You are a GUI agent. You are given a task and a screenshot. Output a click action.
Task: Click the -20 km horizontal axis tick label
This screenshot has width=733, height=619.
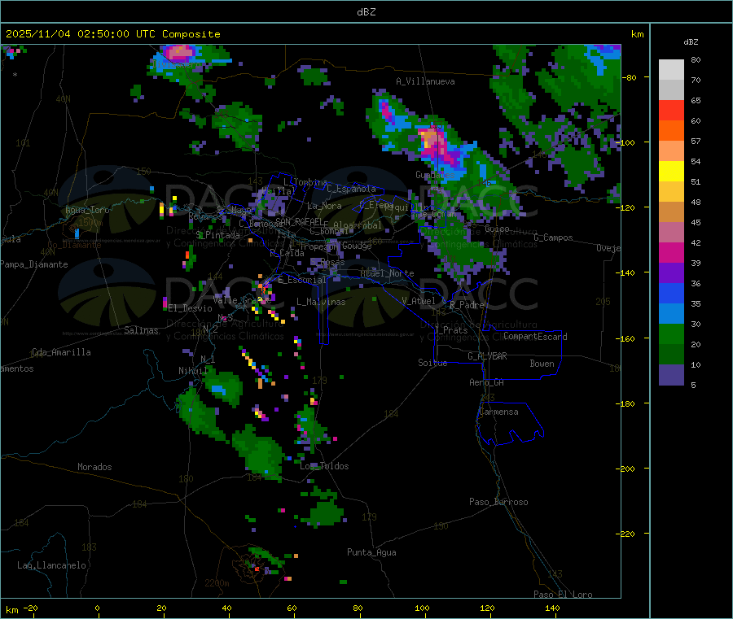click(30, 608)
